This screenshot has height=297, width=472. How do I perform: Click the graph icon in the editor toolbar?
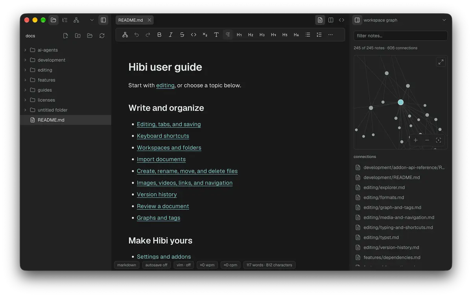125,35
